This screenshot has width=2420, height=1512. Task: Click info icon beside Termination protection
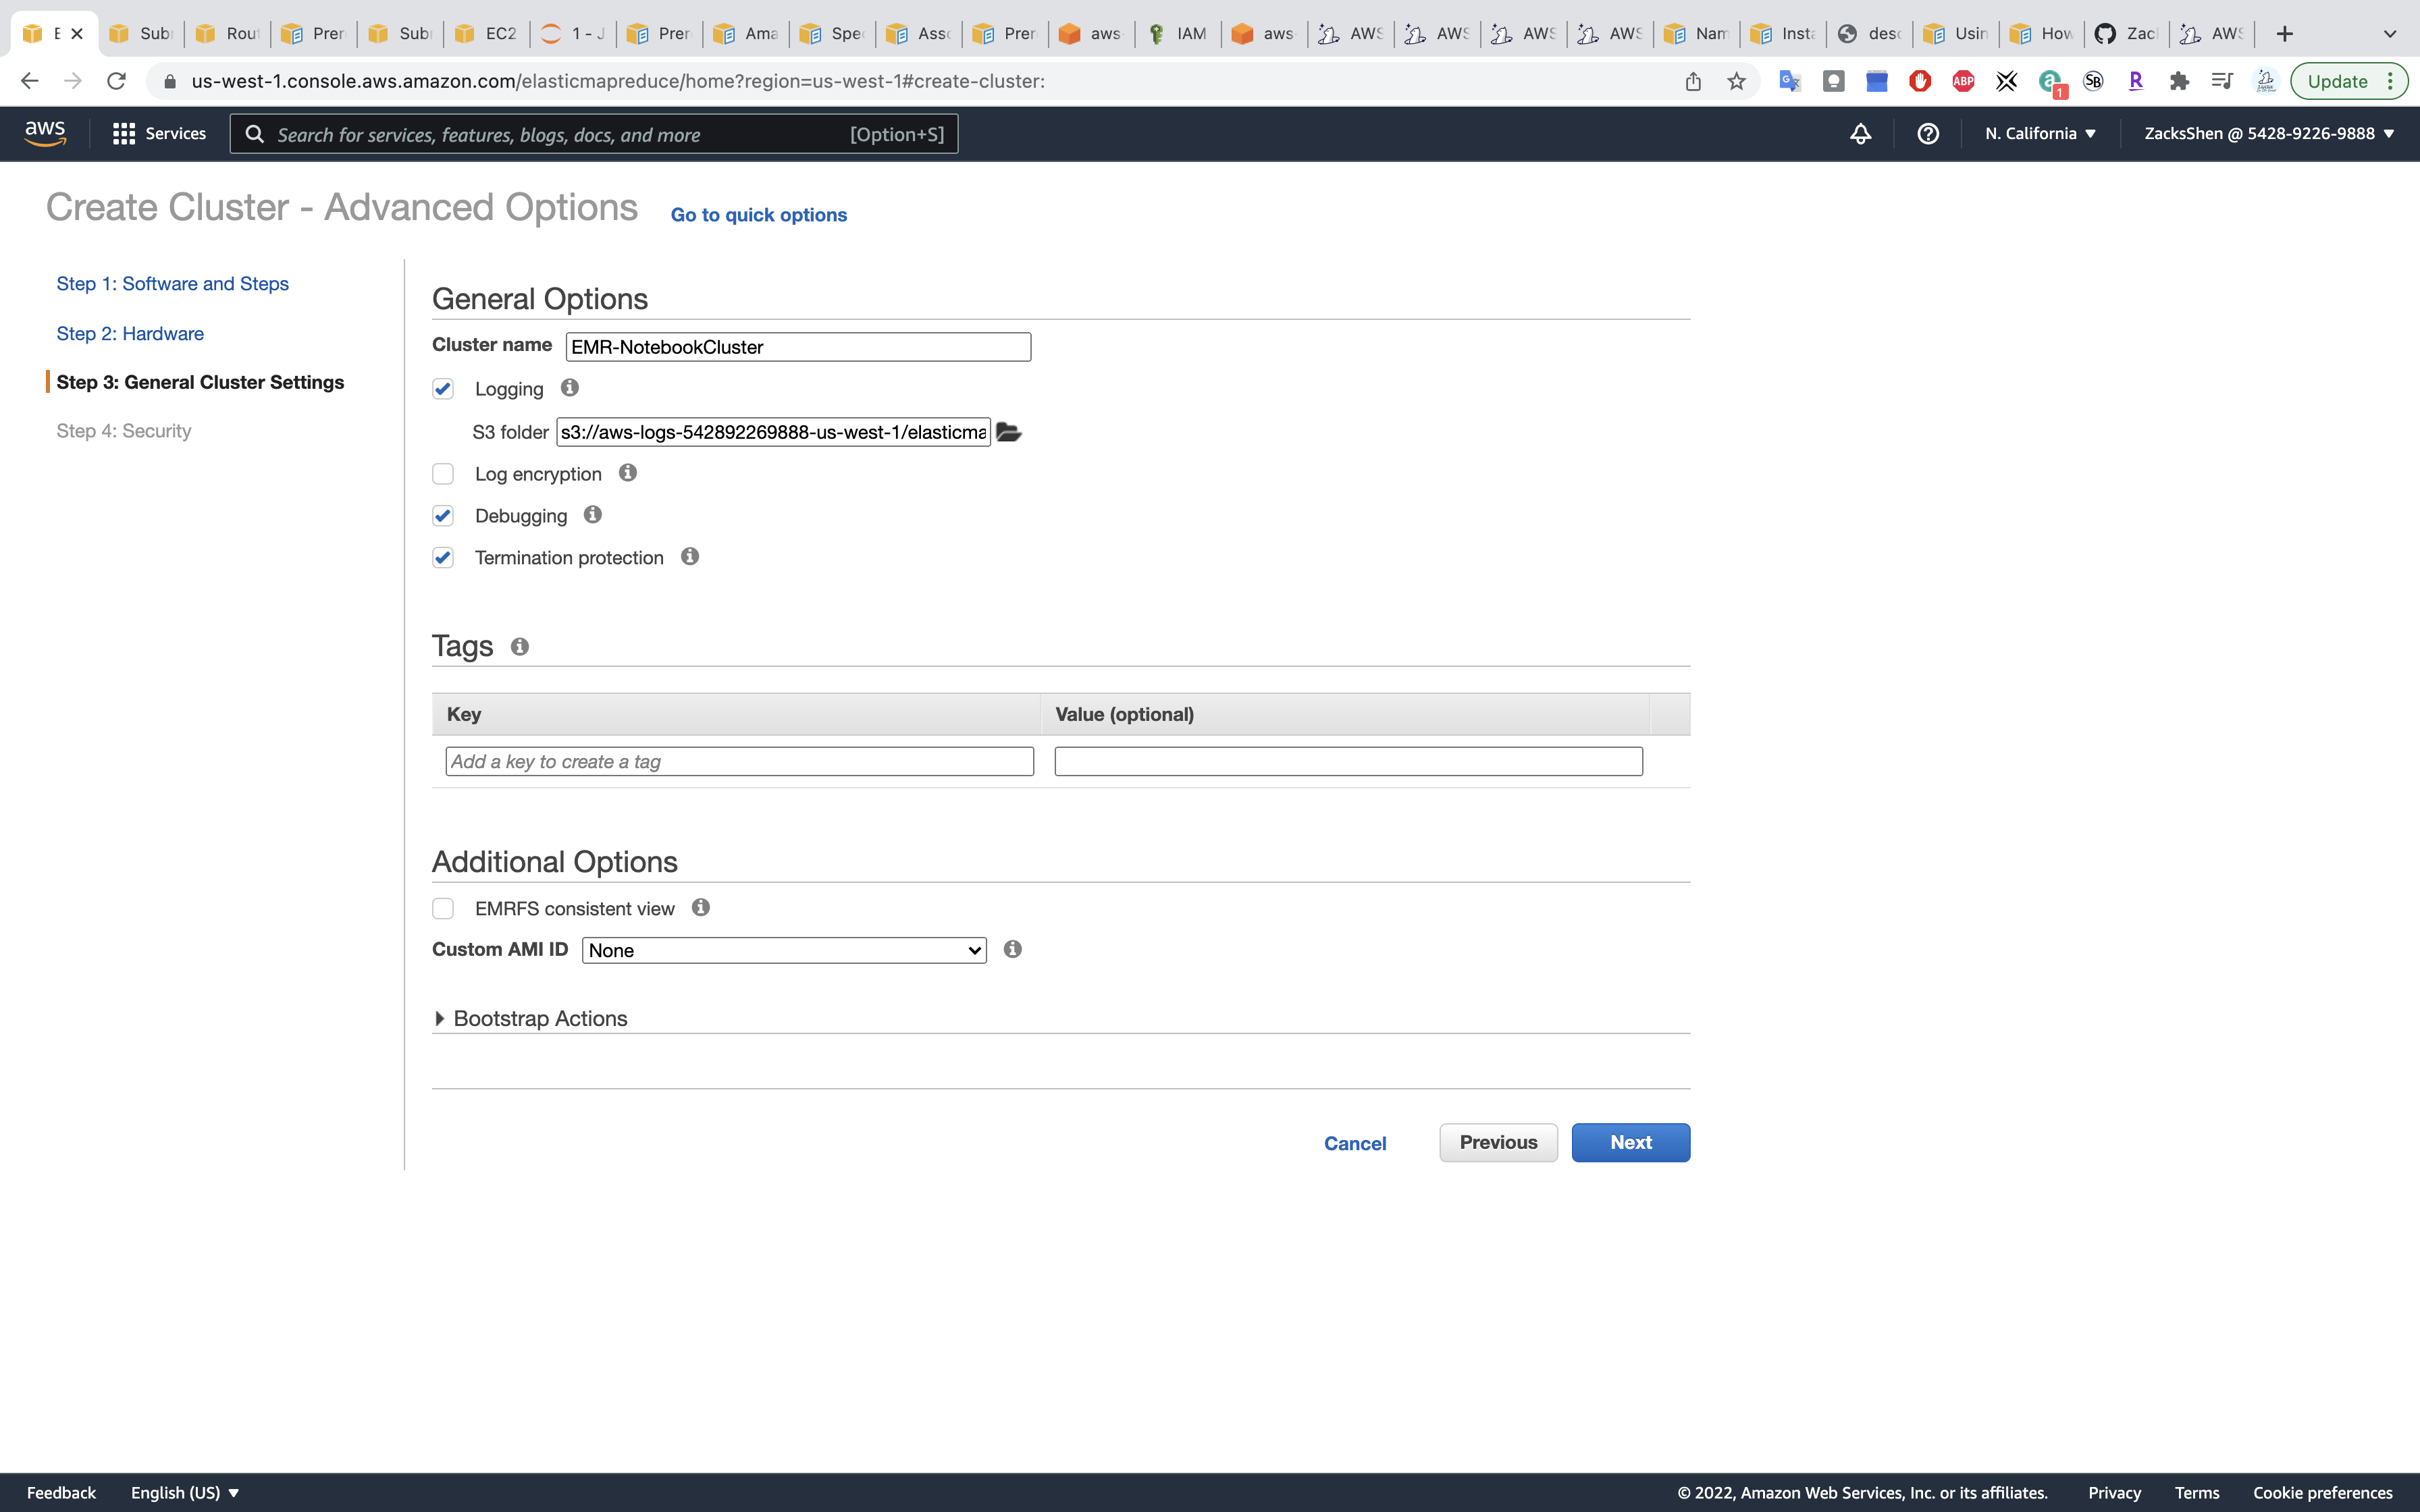[x=690, y=557]
